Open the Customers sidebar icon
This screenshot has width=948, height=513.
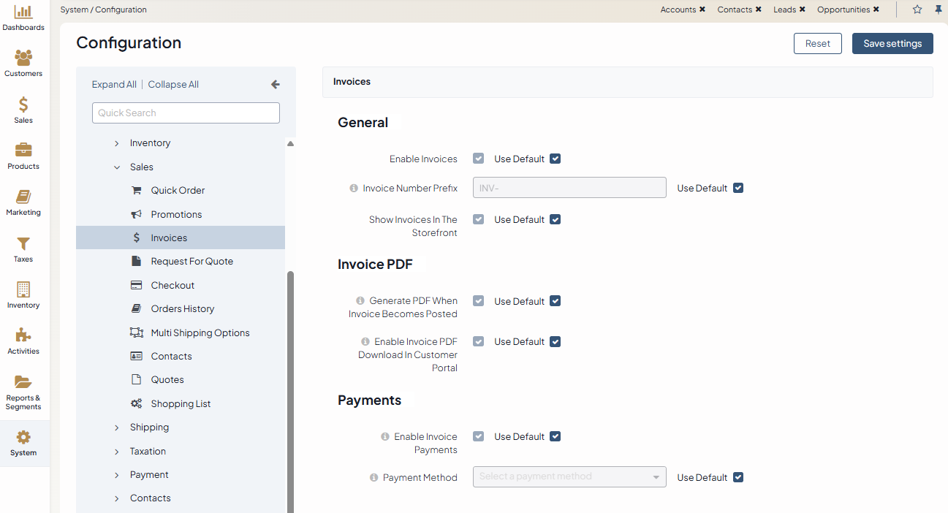(23, 58)
